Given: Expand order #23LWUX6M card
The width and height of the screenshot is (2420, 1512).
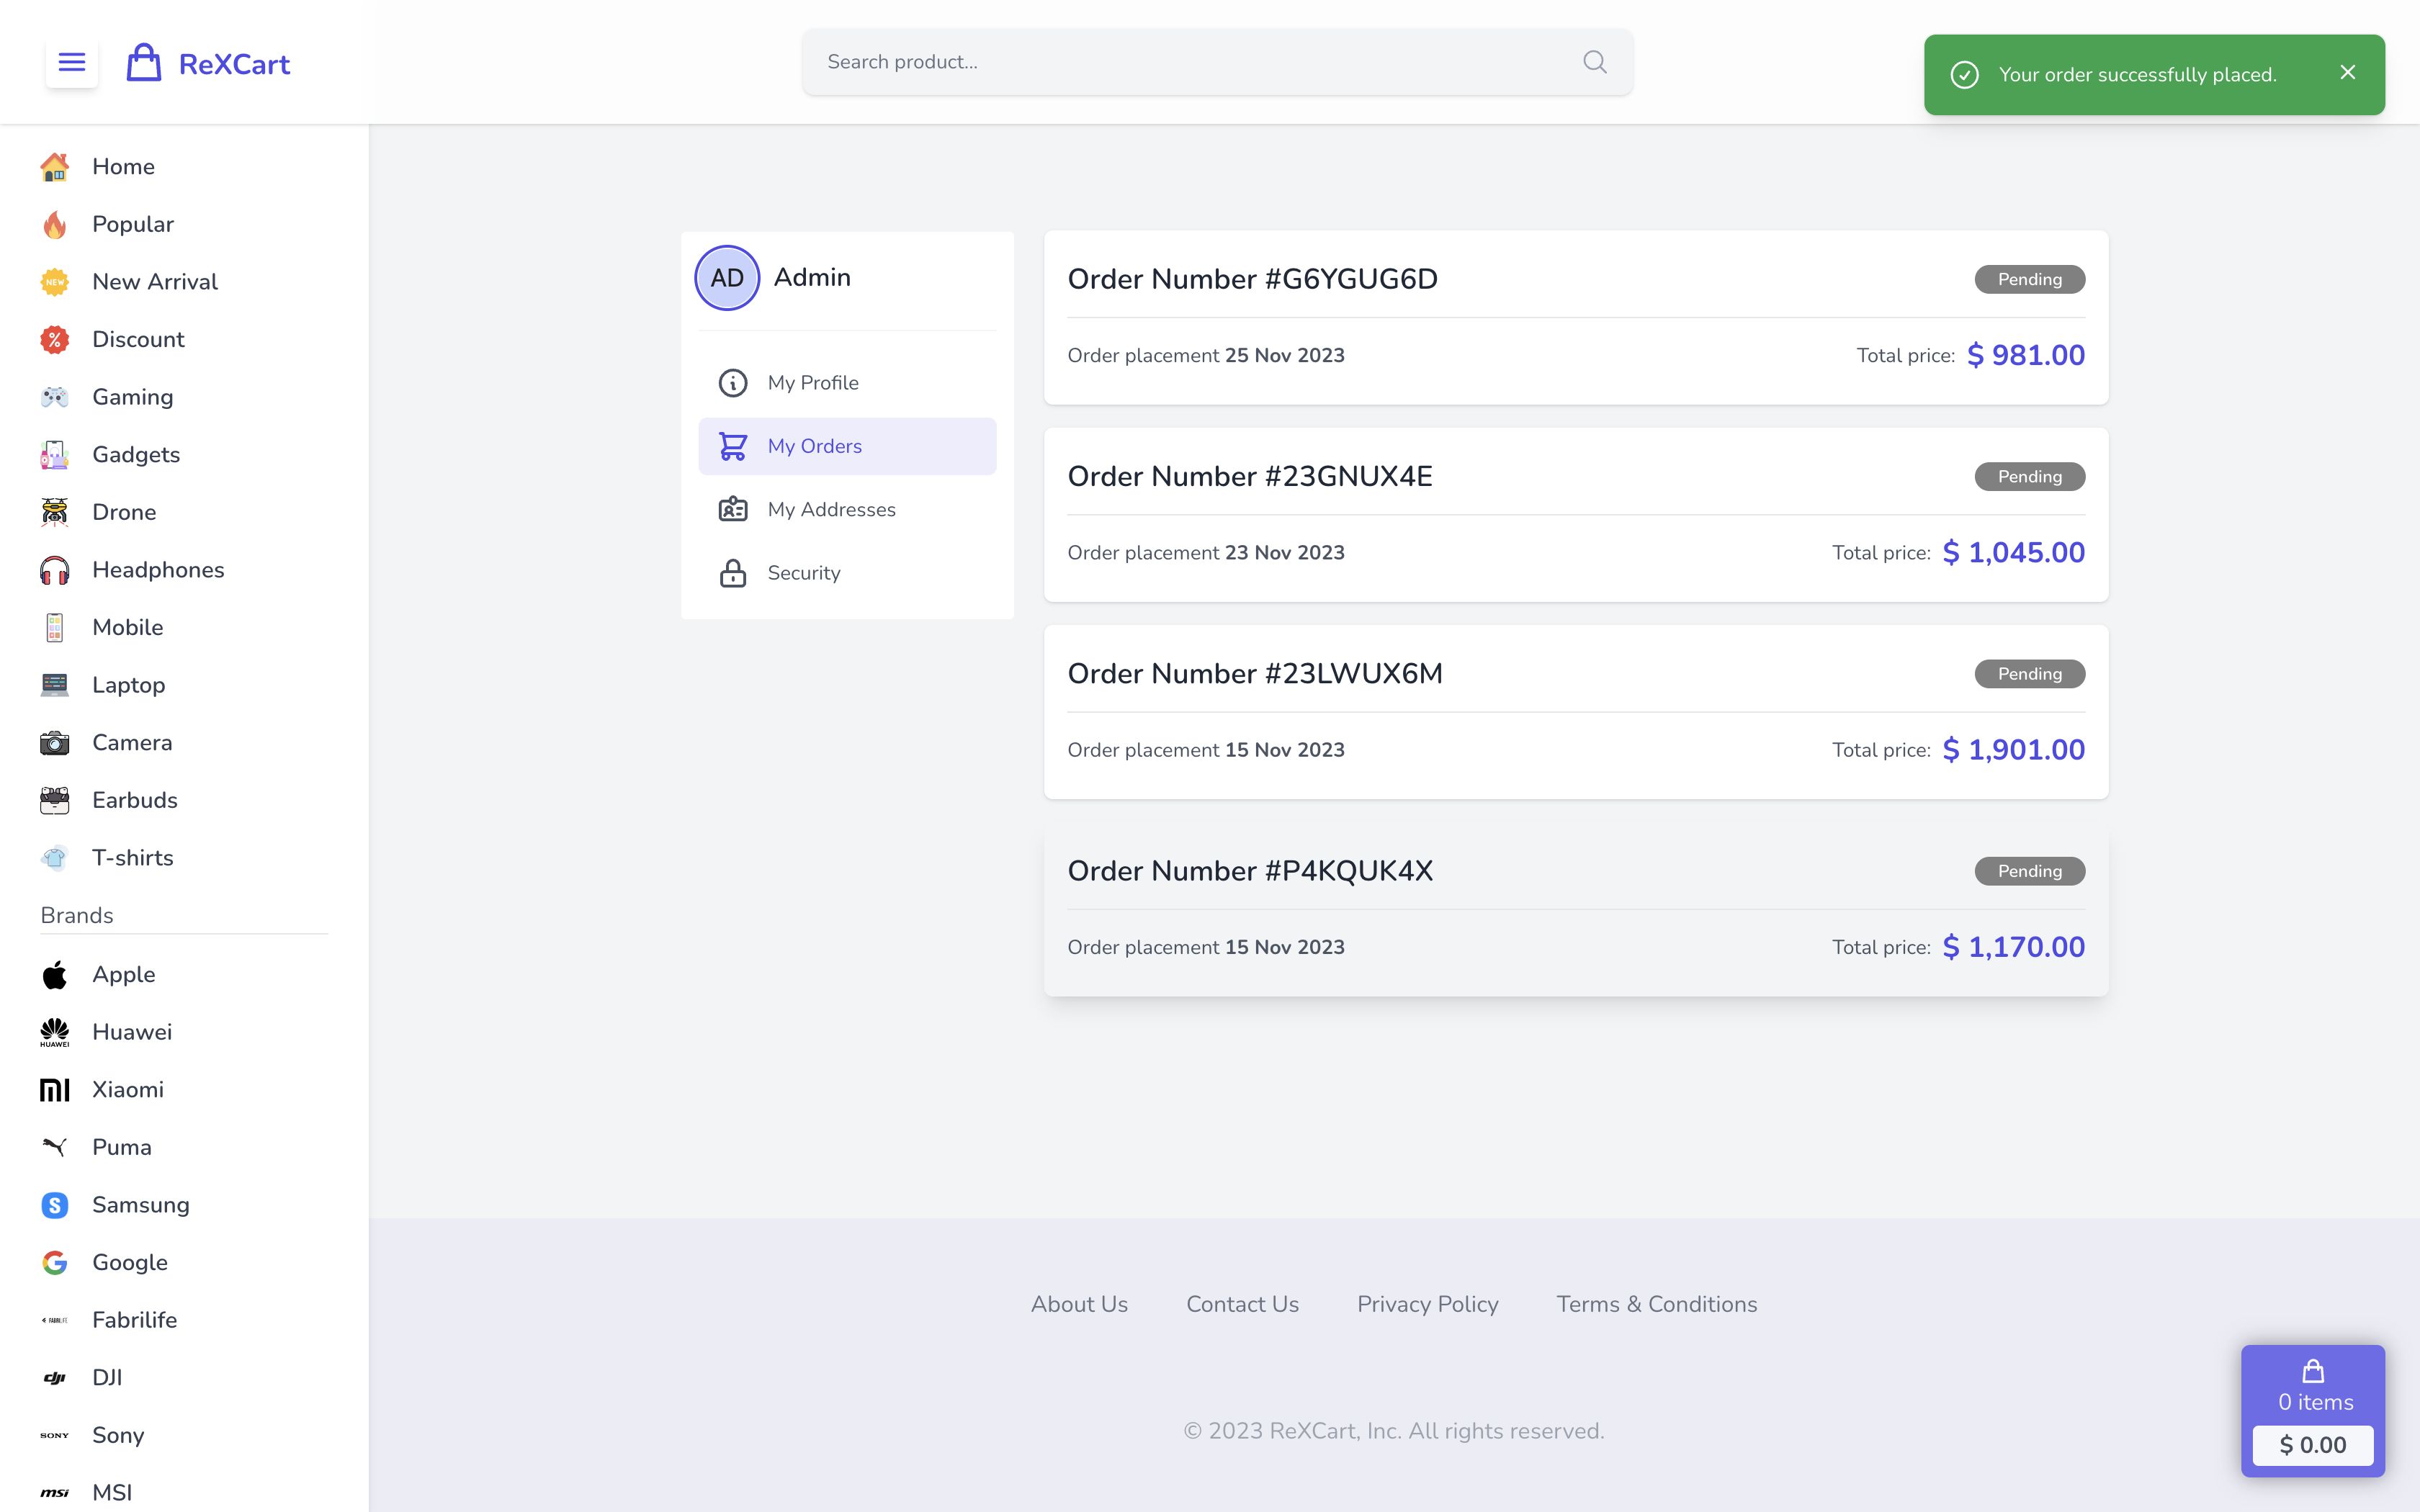Looking at the screenshot, I should (1254, 674).
